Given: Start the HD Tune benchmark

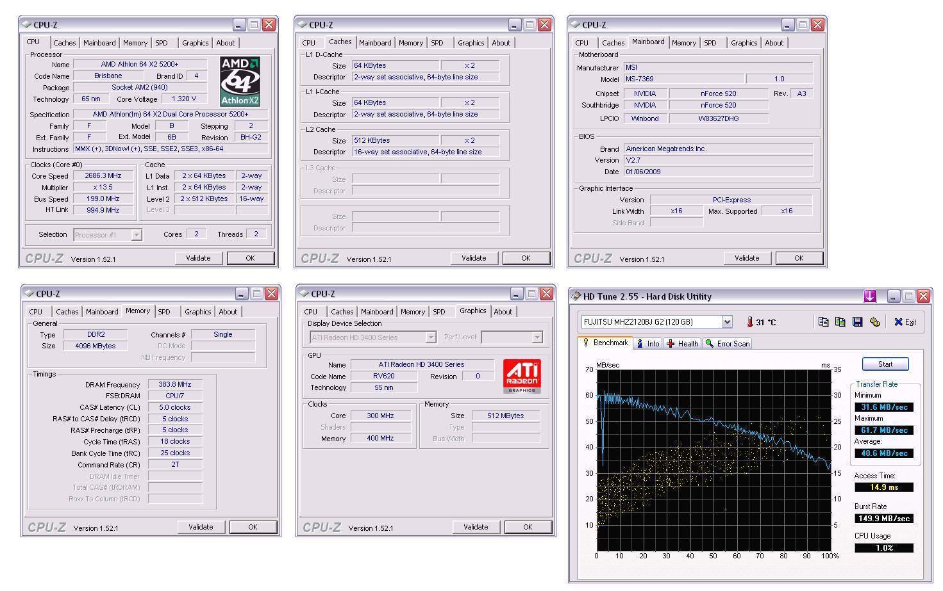Looking at the screenshot, I should 885,364.
